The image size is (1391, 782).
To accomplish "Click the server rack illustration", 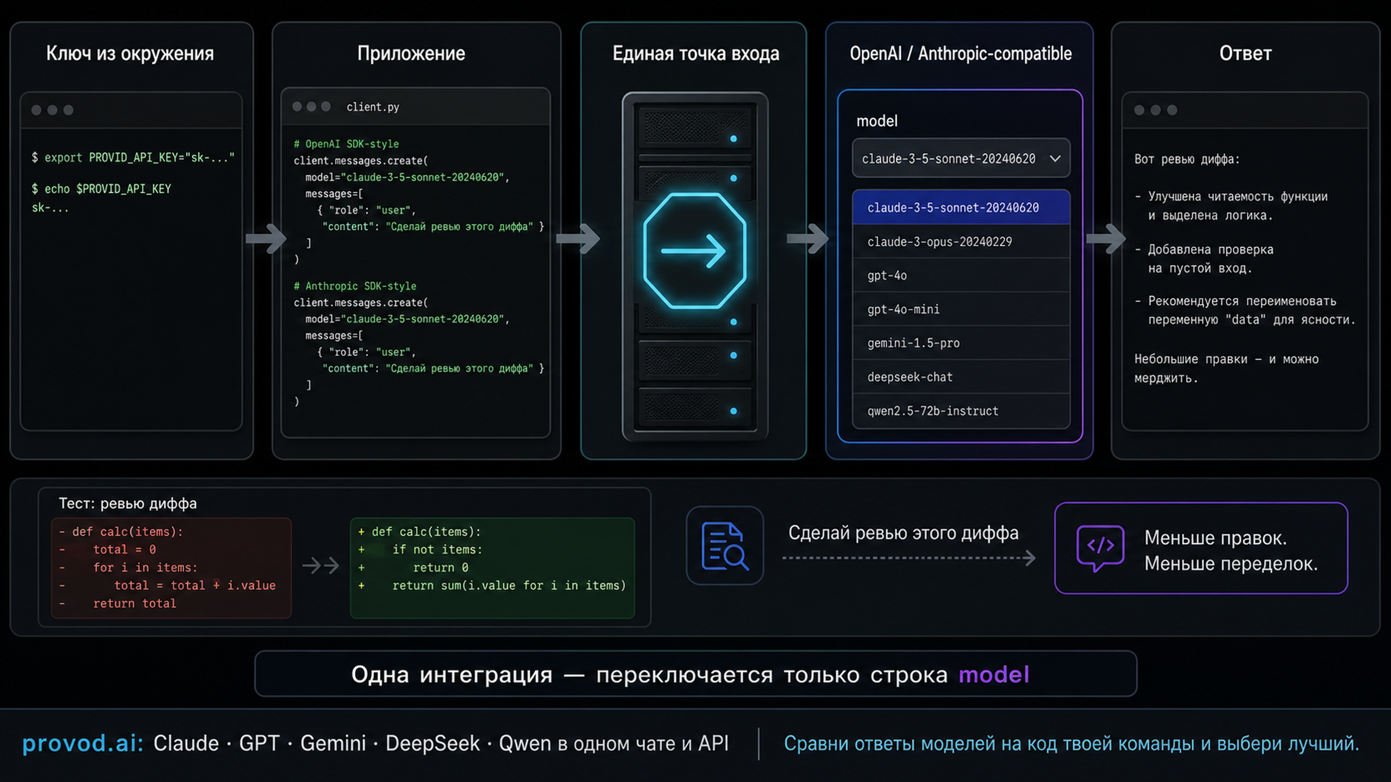I will tap(694, 266).
